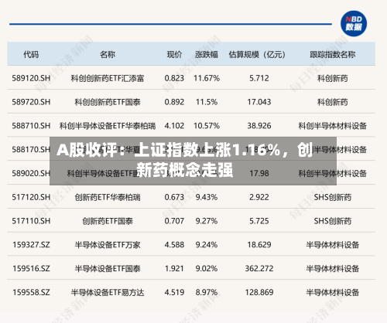Click 半导体材料设备 in the 159327.SZ row
Viewport: 387px width, 323px height.
333,244
